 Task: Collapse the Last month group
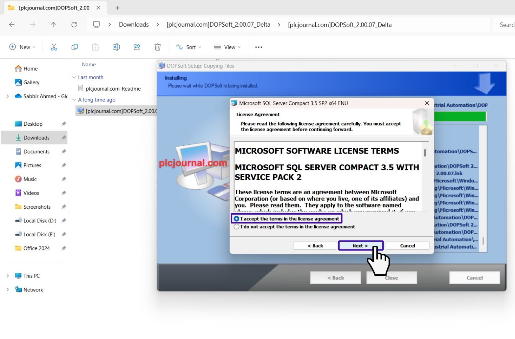pos(74,77)
